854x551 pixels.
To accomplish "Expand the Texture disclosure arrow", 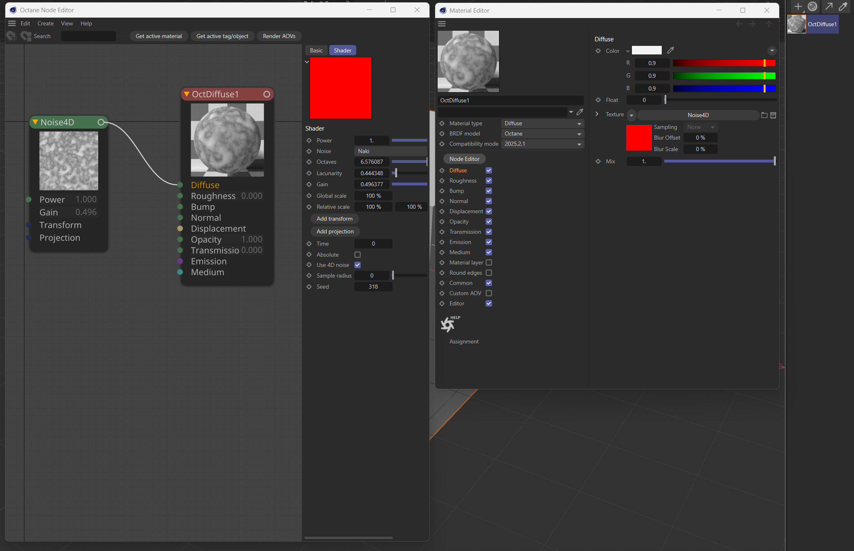I will click(597, 114).
